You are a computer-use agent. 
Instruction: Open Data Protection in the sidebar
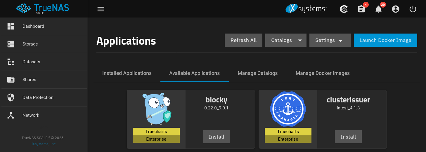click(x=44, y=97)
